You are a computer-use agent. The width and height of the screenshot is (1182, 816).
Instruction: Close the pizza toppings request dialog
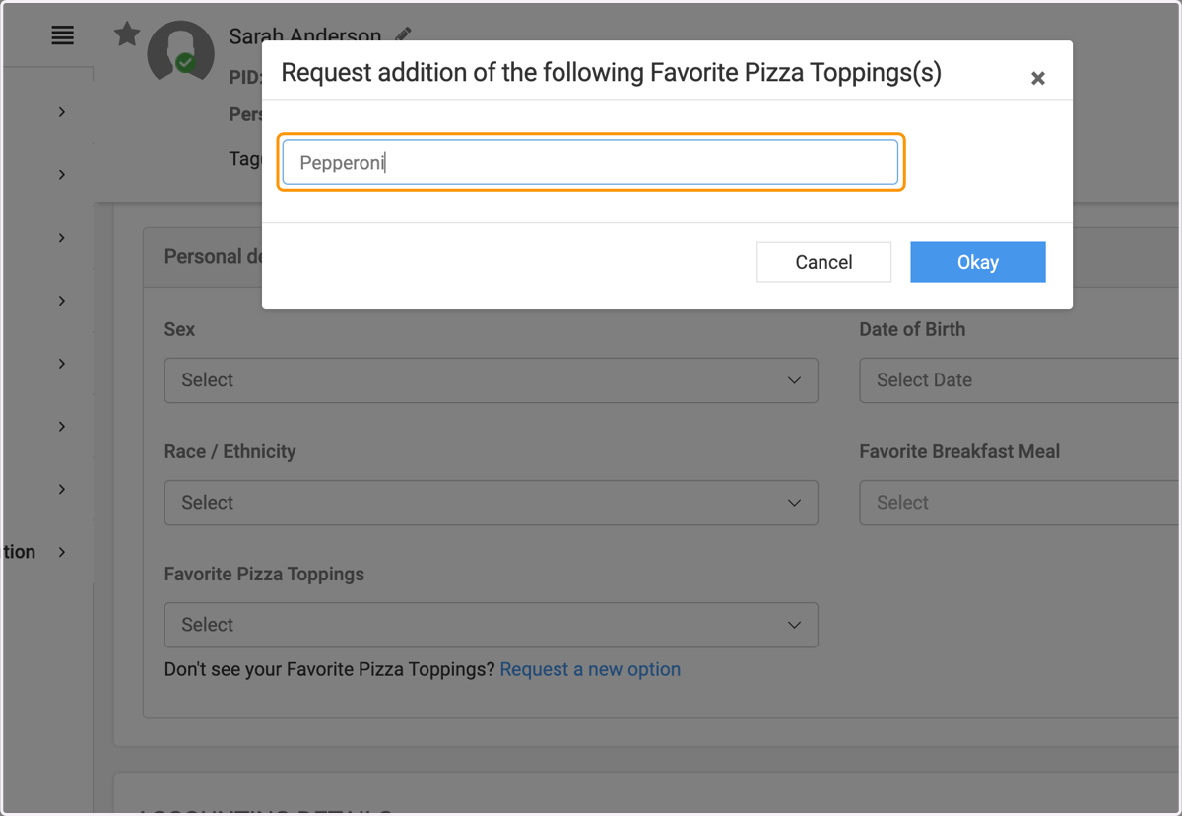[x=1037, y=78]
